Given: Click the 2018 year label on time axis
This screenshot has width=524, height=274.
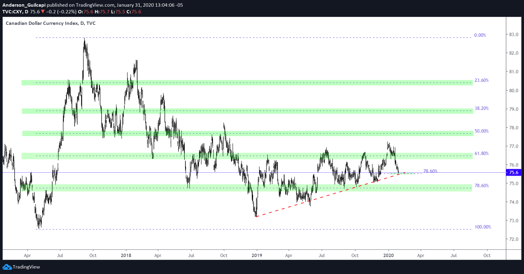Looking at the screenshot, I should [126, 256].
